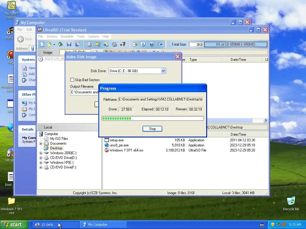The image size is (306, 229).
Task: Expand the Documents tree node
Action: point(41,143)
